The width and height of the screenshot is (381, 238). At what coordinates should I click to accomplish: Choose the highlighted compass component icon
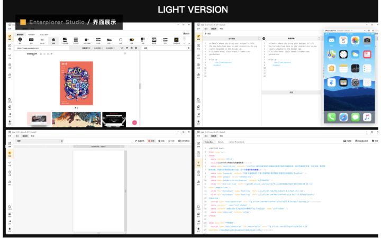[53, 40]
